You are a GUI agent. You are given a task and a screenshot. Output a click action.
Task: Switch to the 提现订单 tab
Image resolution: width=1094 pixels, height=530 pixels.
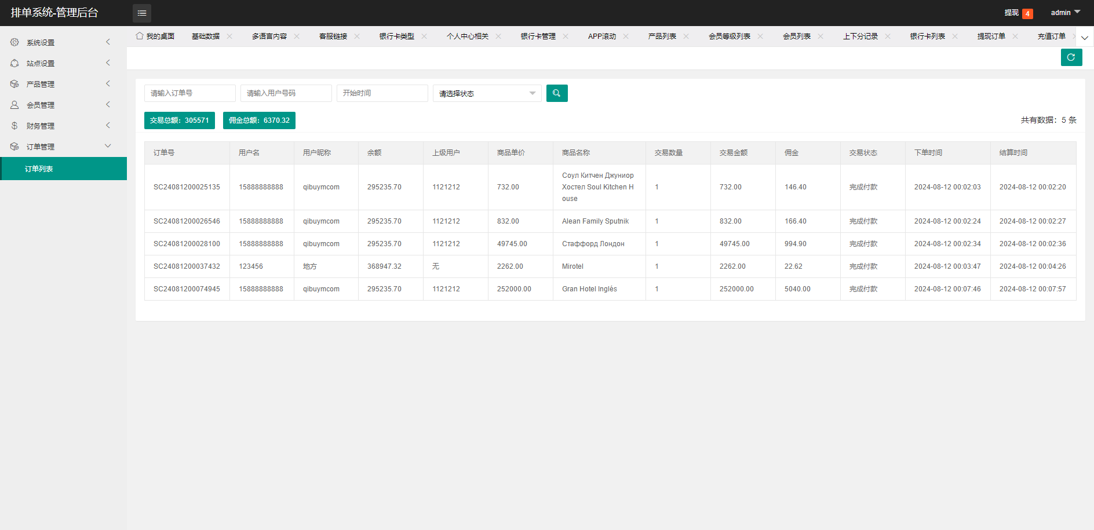pyautogui.click(x=991, y=36)
